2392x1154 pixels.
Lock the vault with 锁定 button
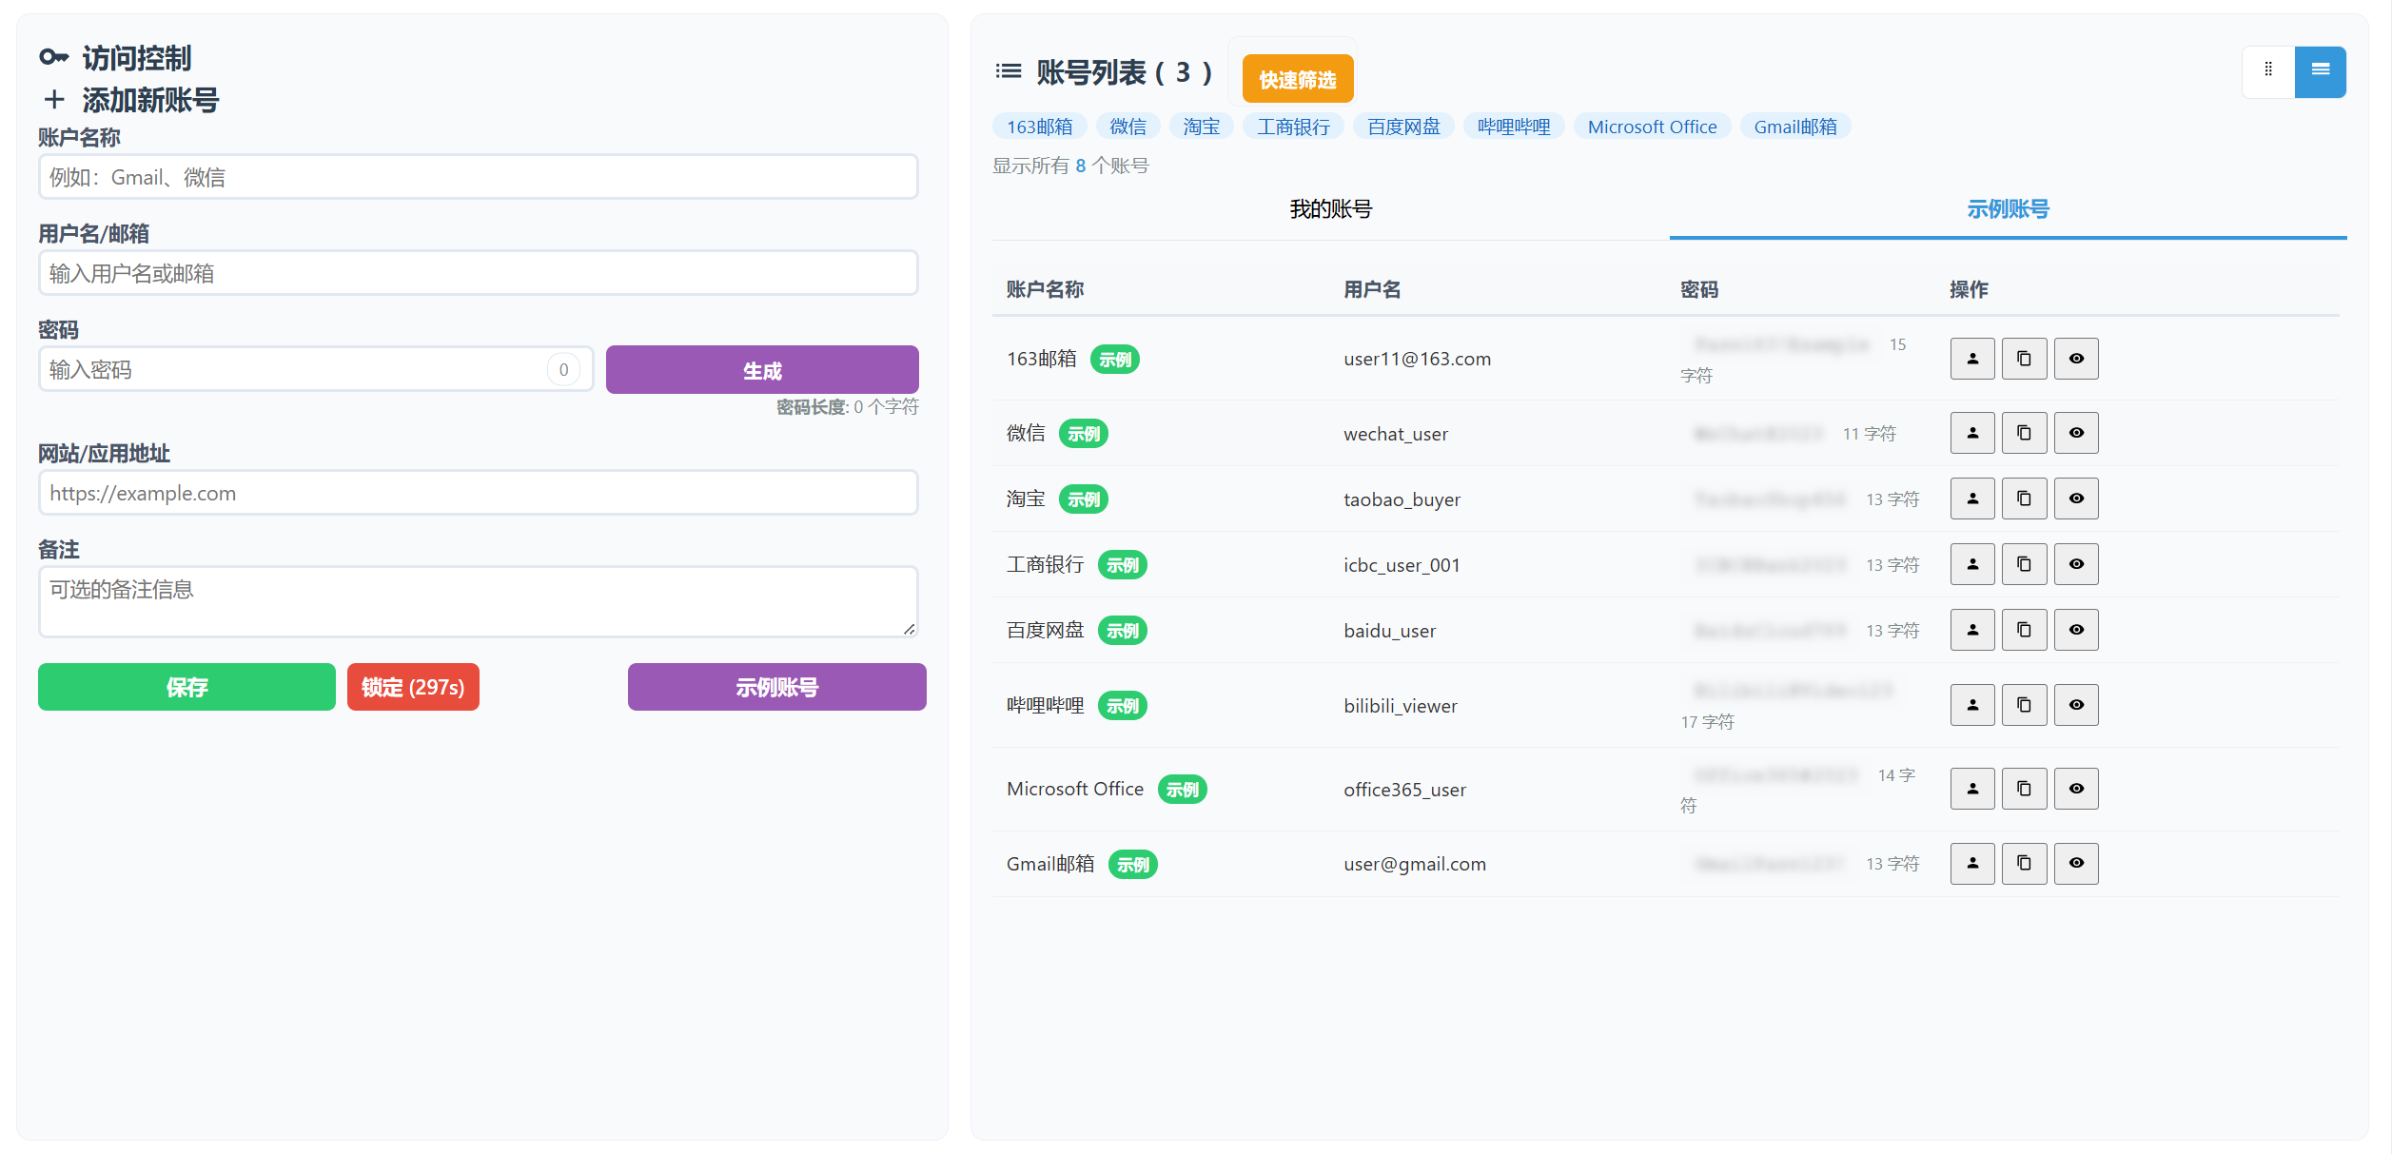coord(413,687)
